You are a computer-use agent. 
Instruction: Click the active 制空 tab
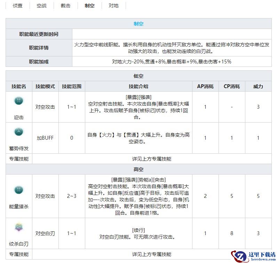pyautogui.click(x=89, y=6)
